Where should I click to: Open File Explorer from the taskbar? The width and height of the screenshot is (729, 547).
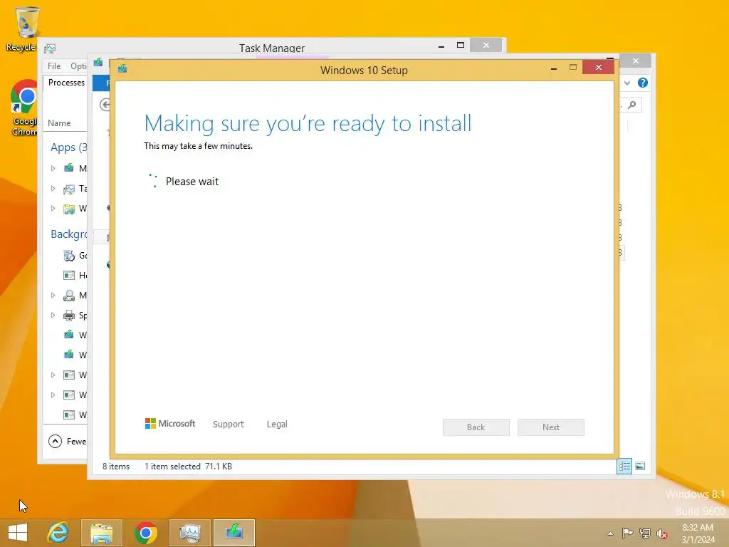click(102, 533)
